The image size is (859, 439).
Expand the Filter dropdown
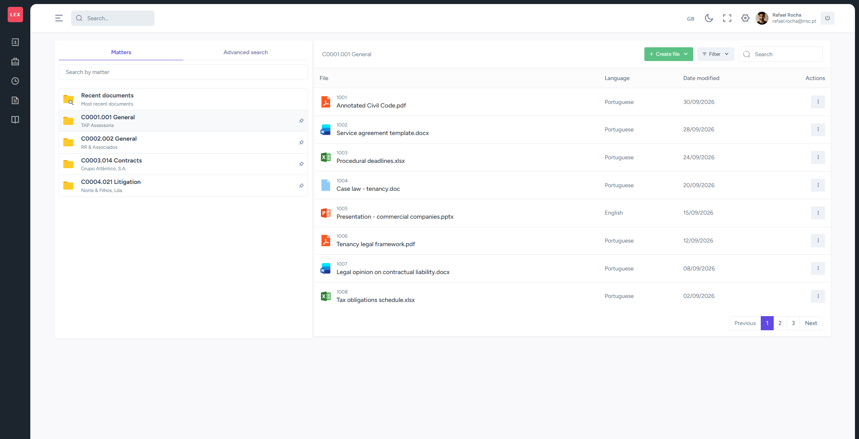pyautogui.click(x=715, y=54)
